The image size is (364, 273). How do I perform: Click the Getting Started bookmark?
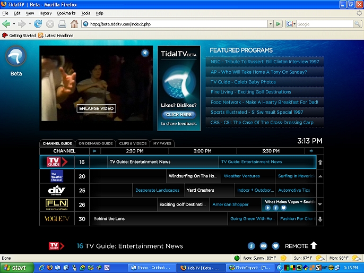pos(19,35)
